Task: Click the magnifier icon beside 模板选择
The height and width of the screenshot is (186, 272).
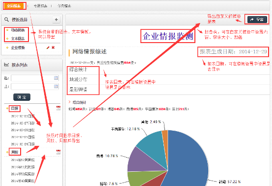Action: point(6,20)
